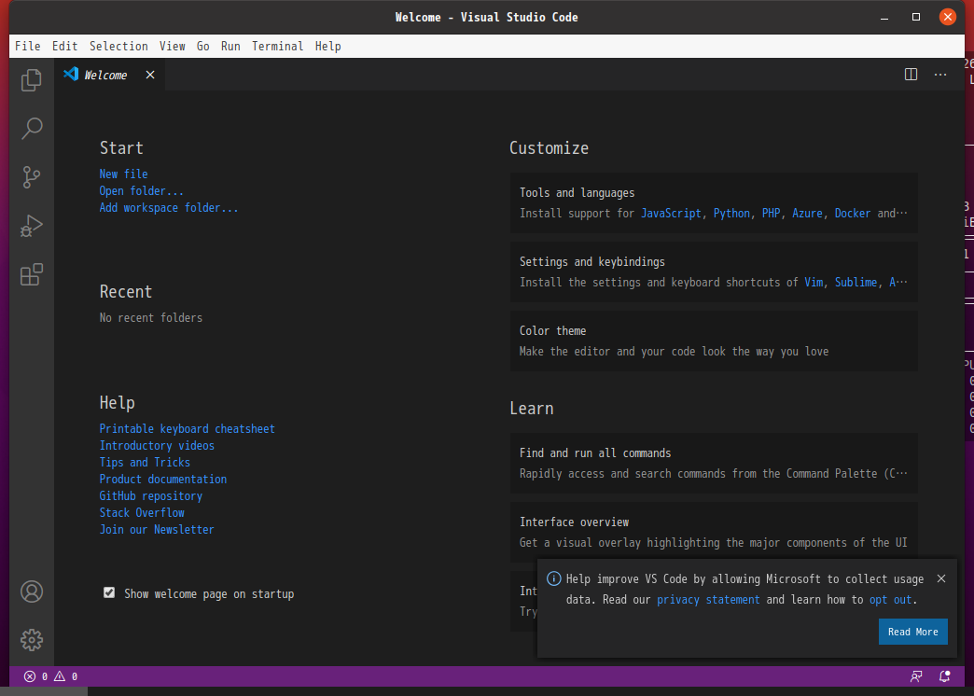Open the Run and Debug panel
This screenshot has height=696, width=974.
point(31,226)
